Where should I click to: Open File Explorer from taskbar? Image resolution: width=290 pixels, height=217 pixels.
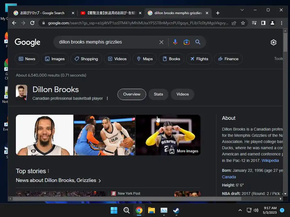click(x=151, y=210)
